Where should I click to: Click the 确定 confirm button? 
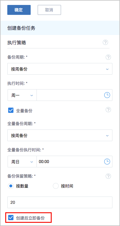point(19,10)
